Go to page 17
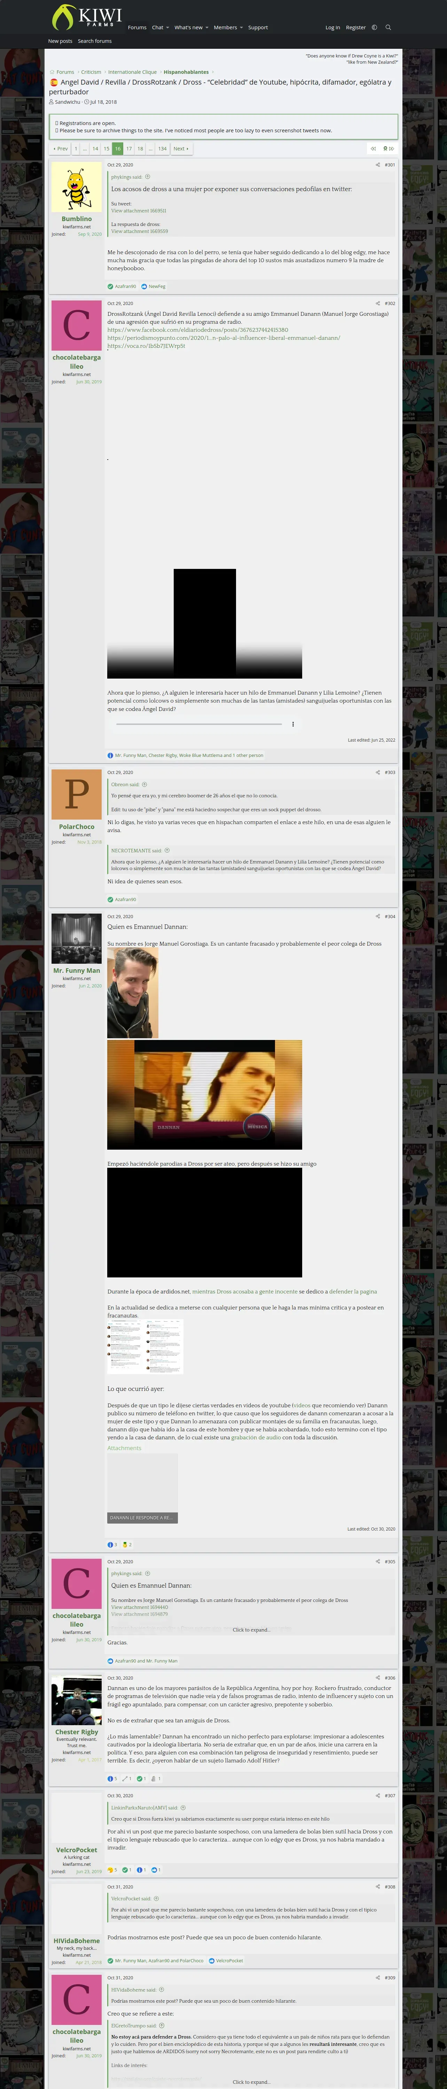This screenshot has width=447, height=2089. click(x=129, y=148)
